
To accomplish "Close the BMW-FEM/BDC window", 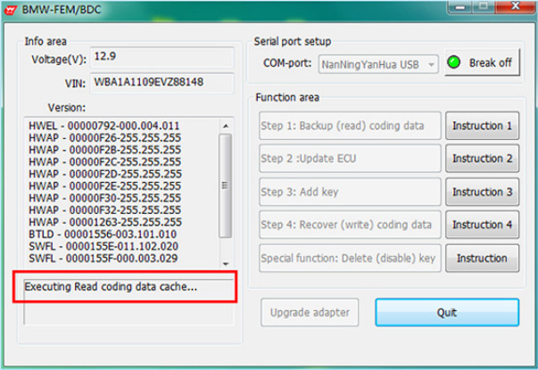I will [515, 6].
